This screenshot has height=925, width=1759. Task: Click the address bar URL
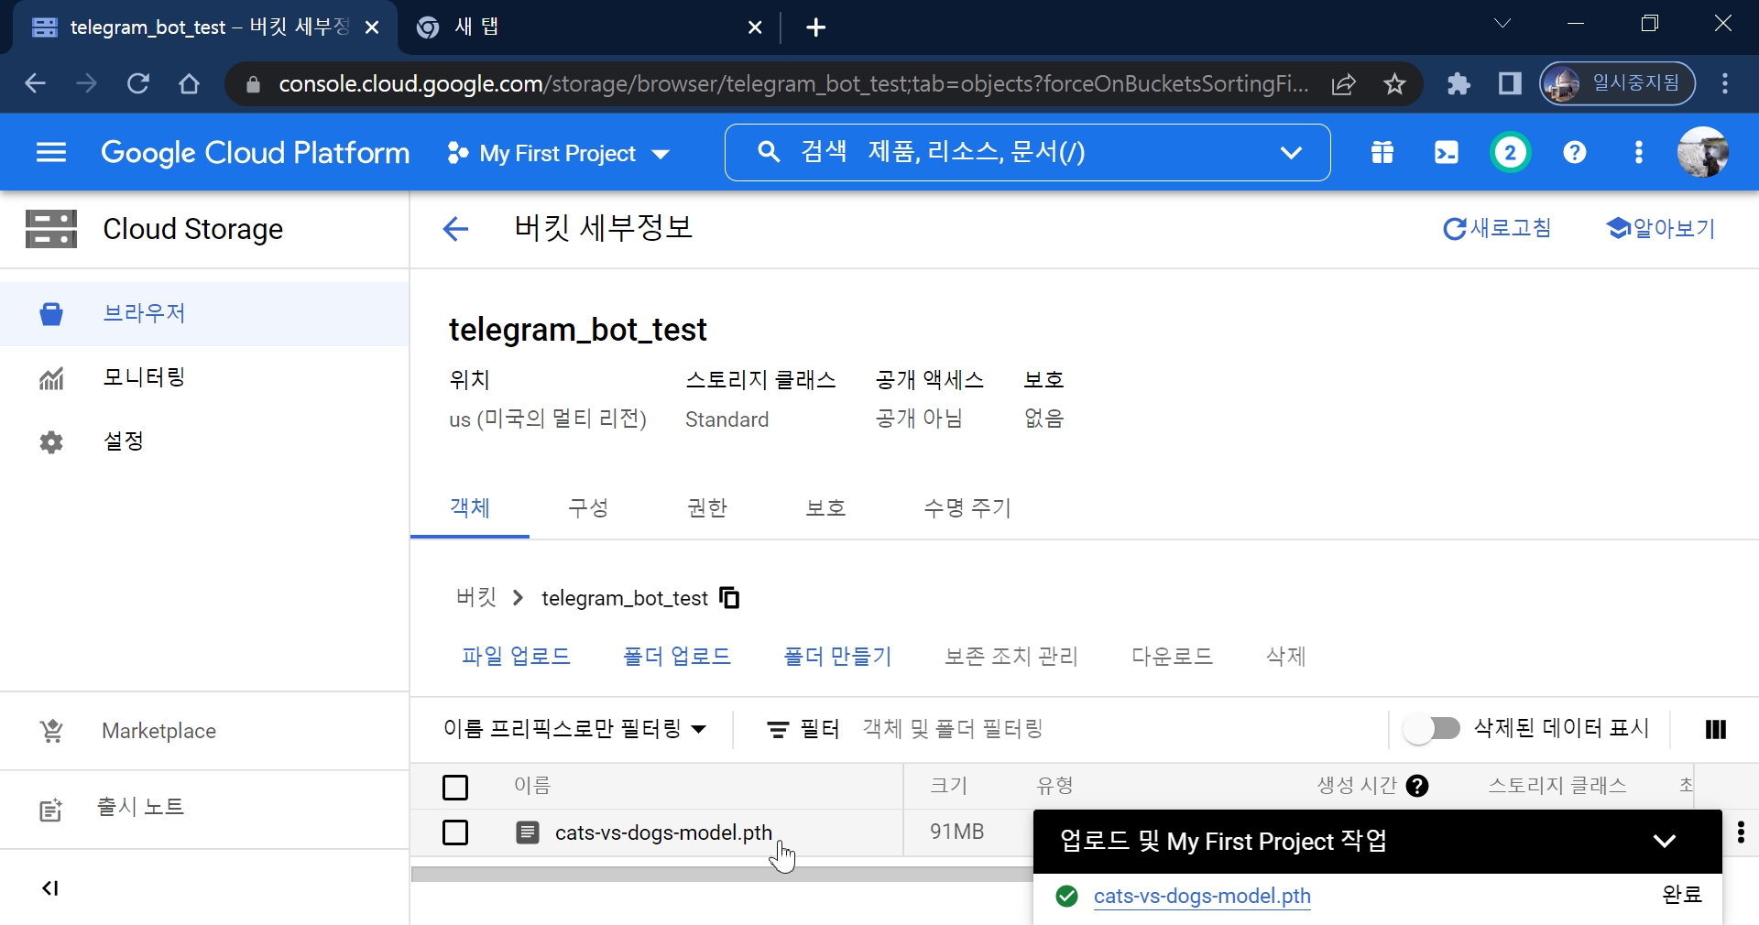[x=793, y=84]
